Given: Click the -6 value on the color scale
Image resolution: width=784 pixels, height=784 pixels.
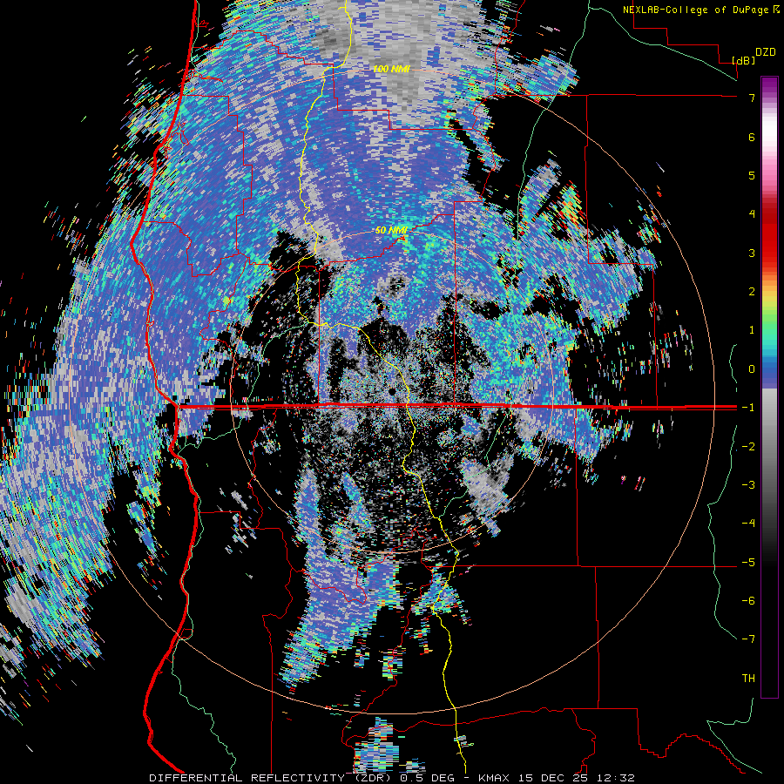Looking at the screenshot, I should pos(748,601).
